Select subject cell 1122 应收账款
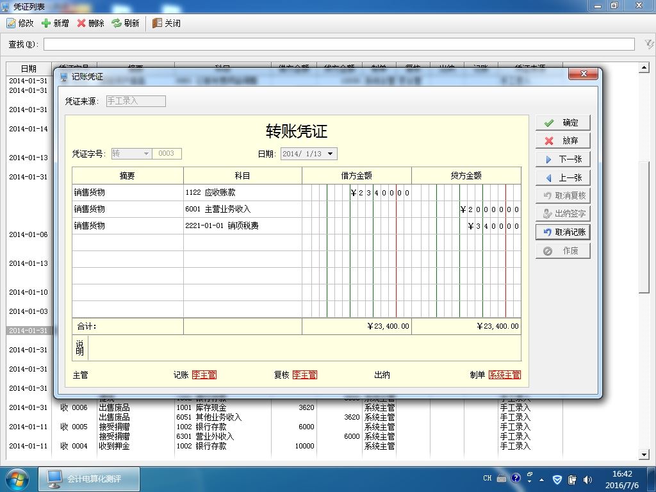 pos(243,192)
